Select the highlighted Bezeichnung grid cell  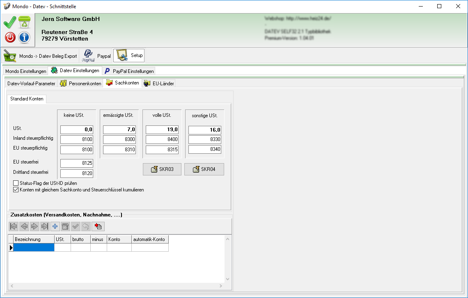point(34,247)
